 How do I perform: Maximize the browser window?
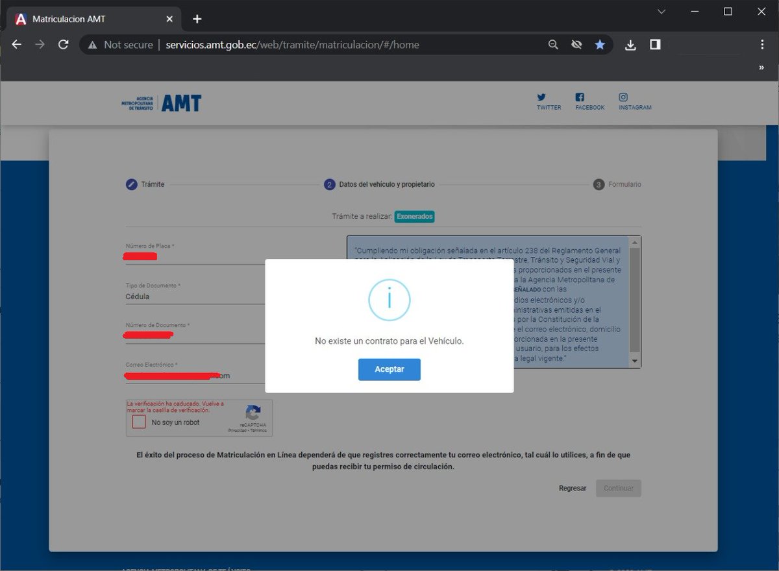(x=728, y=12)
